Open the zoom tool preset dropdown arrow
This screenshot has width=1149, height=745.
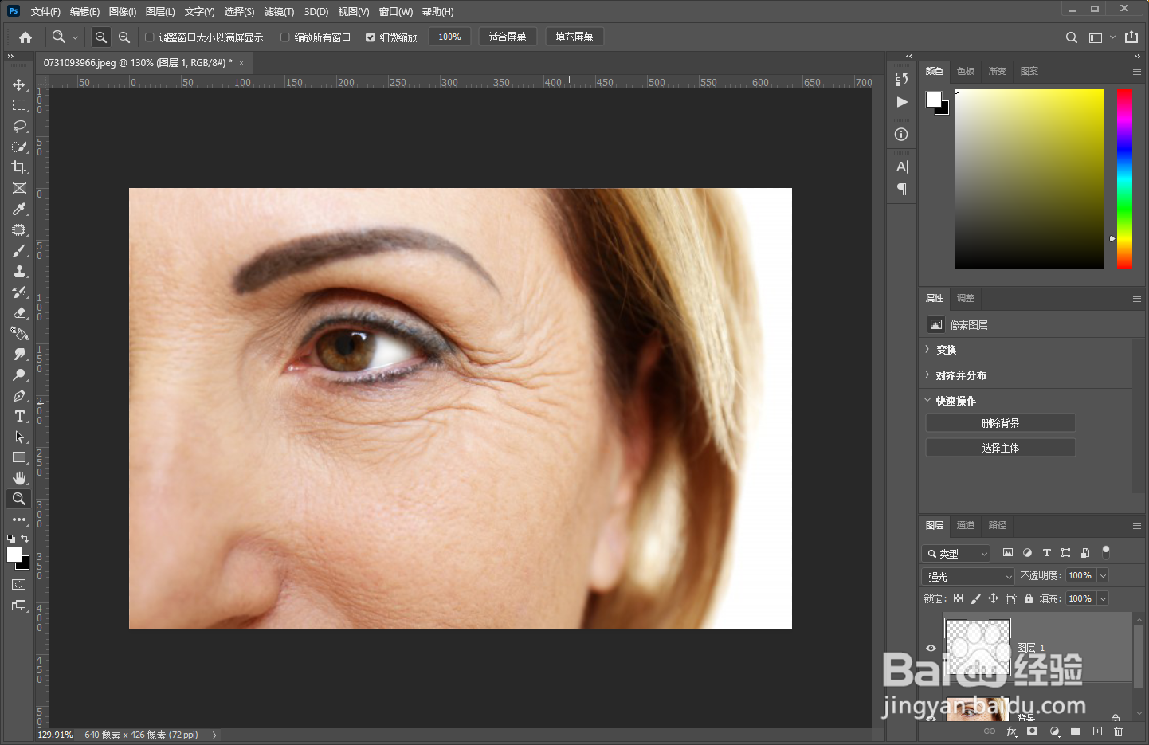pos(76,37)
